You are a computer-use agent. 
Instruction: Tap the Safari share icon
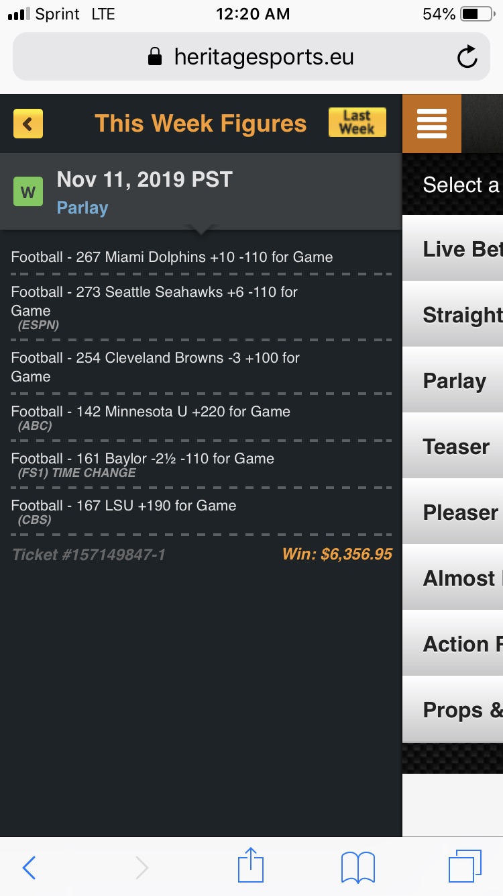251,865
